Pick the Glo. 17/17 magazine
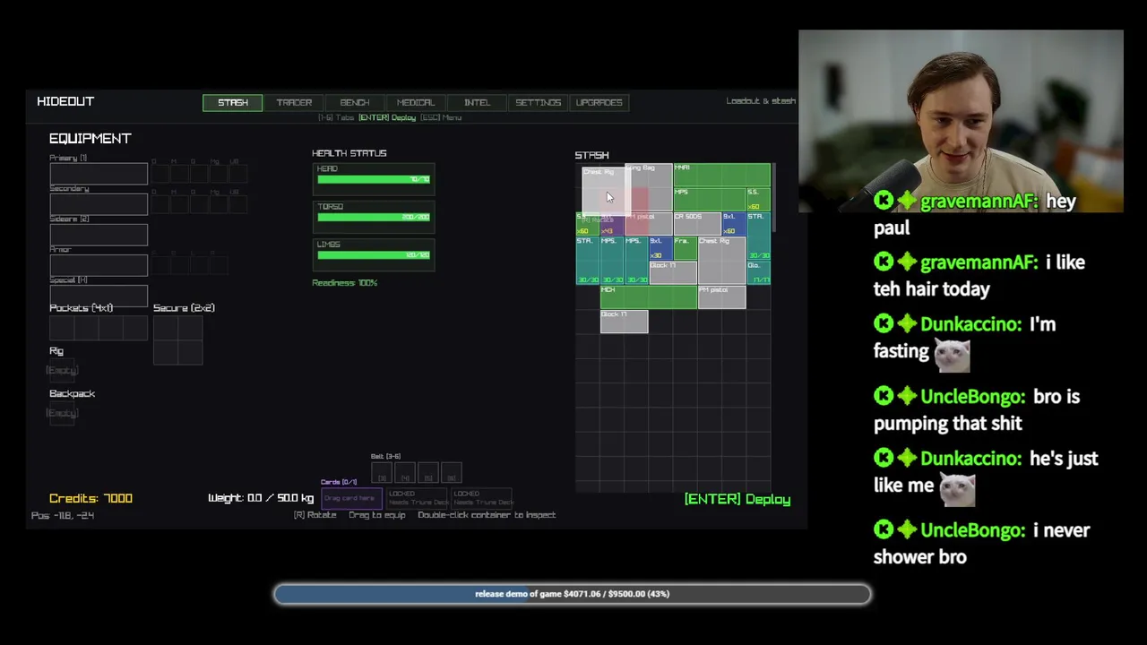Screen dimensions: 1147x645 coord(759,273)
